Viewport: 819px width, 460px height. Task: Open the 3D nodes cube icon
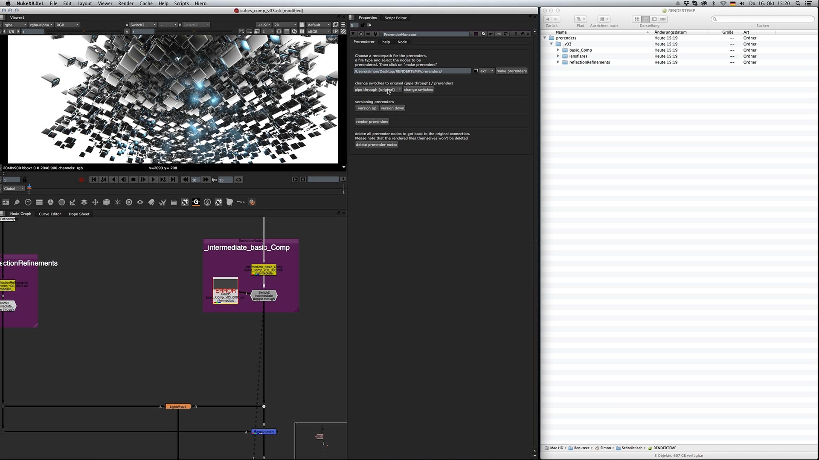point(107,203)
